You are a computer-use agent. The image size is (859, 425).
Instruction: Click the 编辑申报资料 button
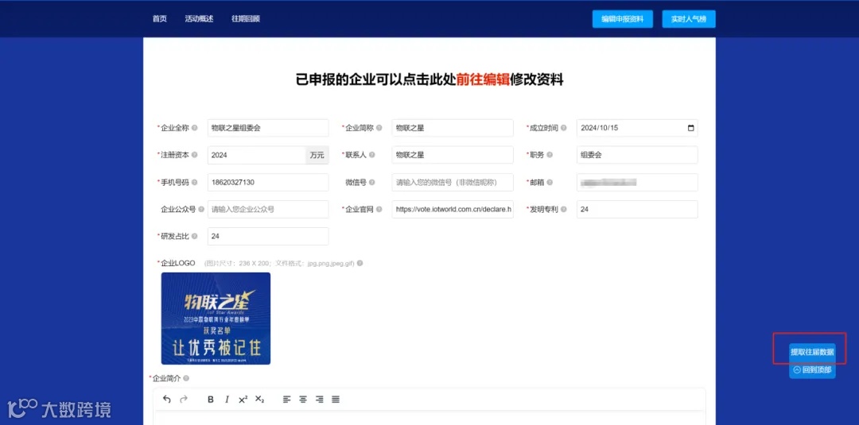[x=622, y=19]
